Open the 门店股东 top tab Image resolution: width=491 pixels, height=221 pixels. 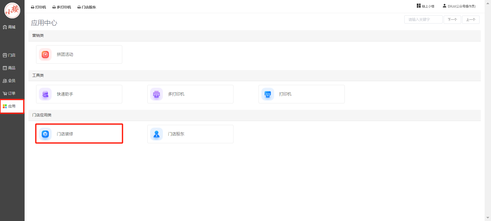[x=87, y=7]
